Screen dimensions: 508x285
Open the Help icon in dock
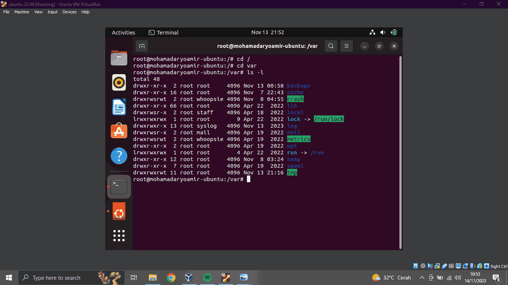tap(119, 156)
